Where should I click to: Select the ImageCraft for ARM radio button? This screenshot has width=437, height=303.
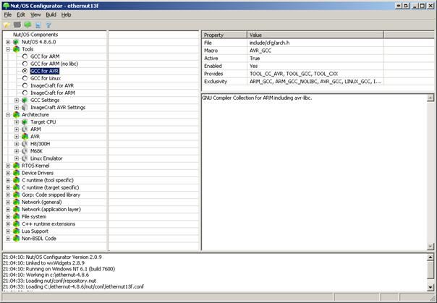(x=25, y=93)
